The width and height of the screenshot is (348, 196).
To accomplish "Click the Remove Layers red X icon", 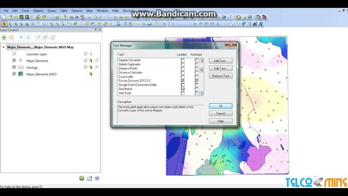I will pos(11,37).
